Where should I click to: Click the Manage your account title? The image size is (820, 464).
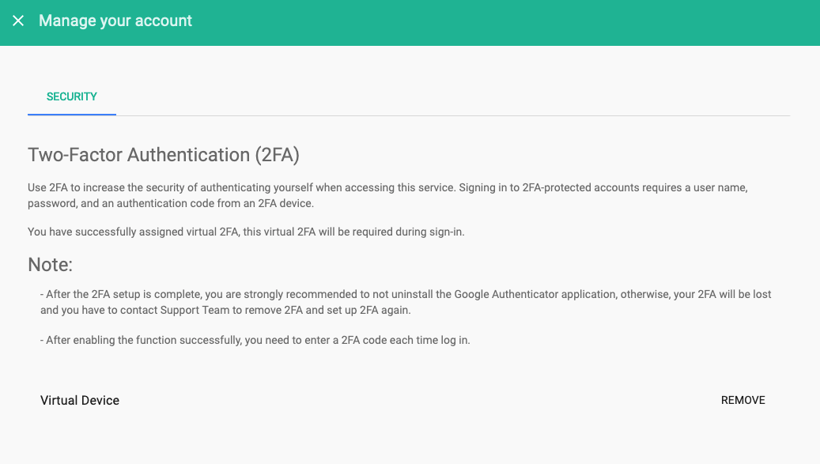coord(115,21)
